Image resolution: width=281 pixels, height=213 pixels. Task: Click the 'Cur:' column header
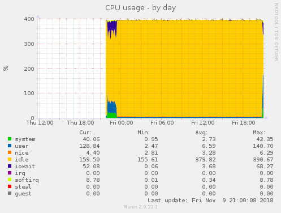click(x=85, y=133)
